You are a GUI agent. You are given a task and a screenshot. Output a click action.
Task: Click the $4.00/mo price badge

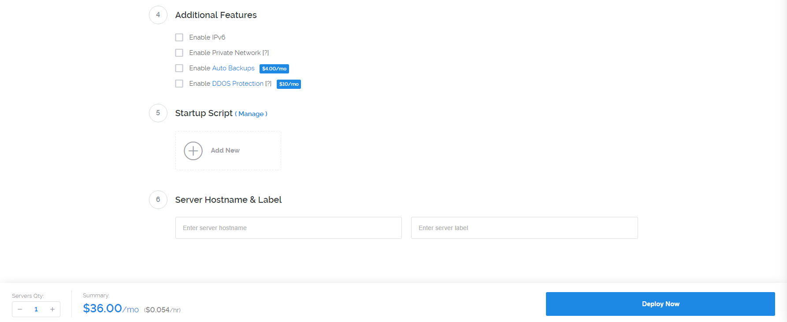coord(274,69)
